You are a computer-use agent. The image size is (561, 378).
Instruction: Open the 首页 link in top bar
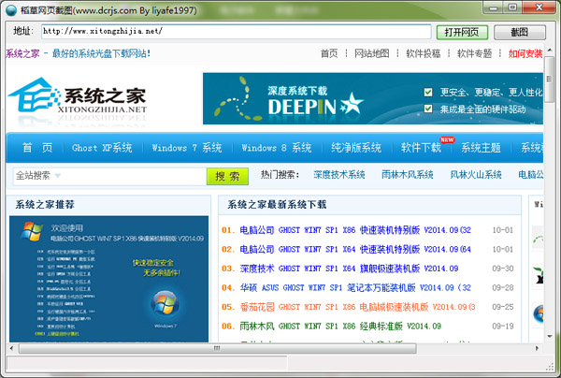329,53
